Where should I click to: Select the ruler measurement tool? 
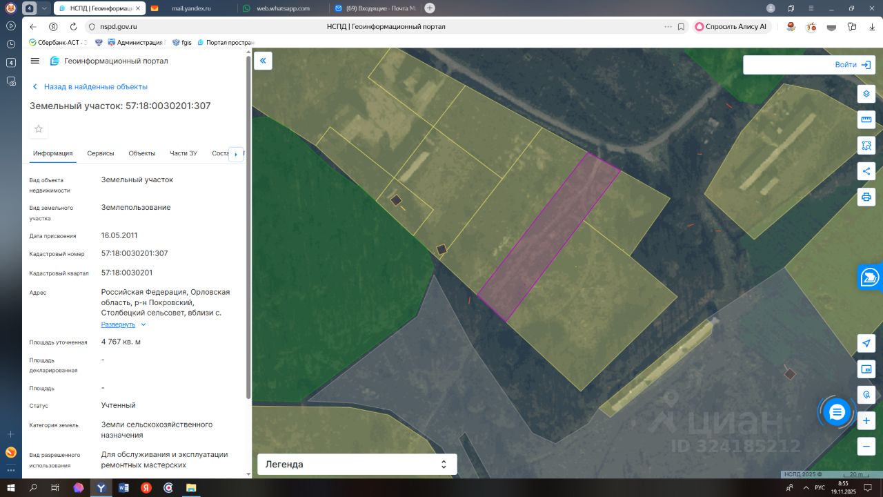[x=866, y=119]
